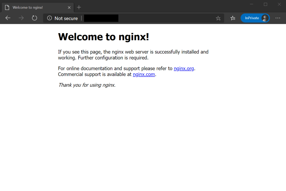286x191 pixels.
Task: Follow the nginx.org link
Action: 184,68
